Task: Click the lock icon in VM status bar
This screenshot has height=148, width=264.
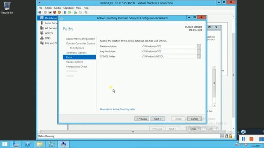Action: [x=231, y=136]
